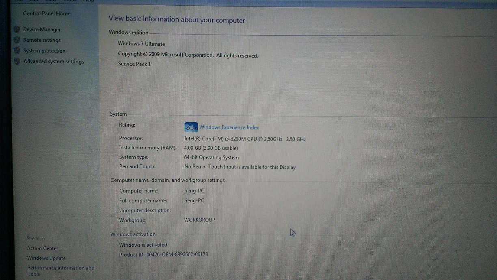This screenshot has height=280, width=497.
Task: Click the Intel Core i5-3210M processor value
Action: coord(245,139)
